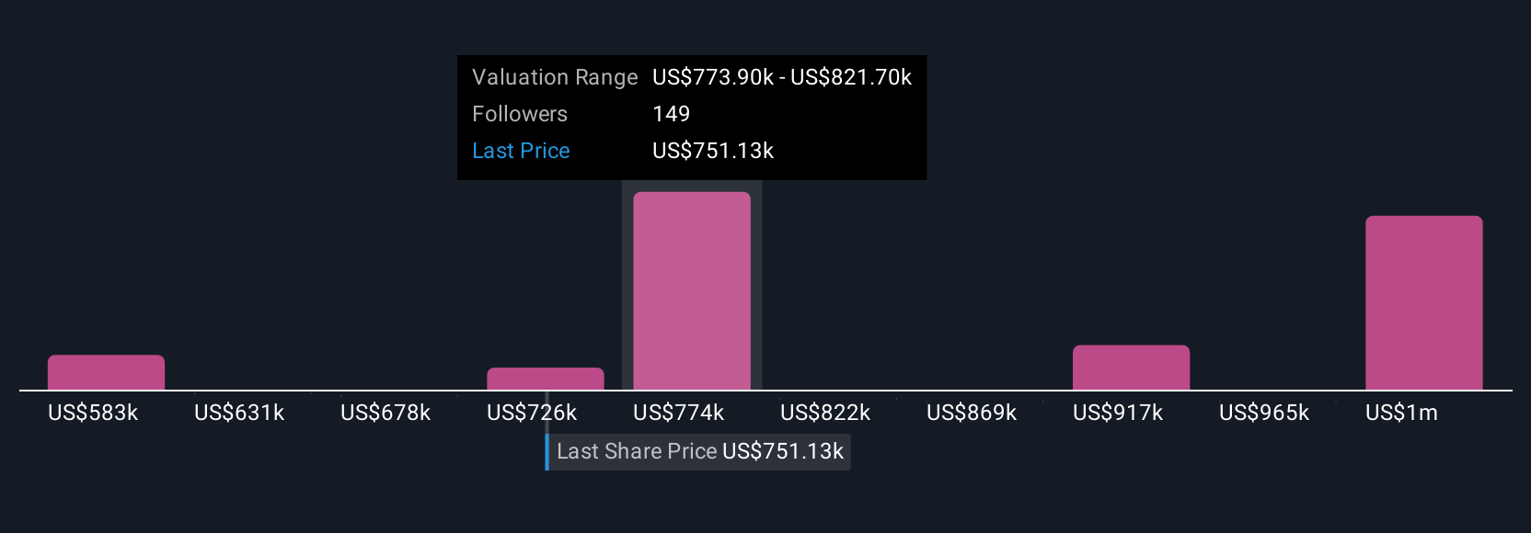Viewport: 1531px width, 533px height.
Task: Click the US$726k axis label
Action: pyautogui.click(x=532, y=413)
